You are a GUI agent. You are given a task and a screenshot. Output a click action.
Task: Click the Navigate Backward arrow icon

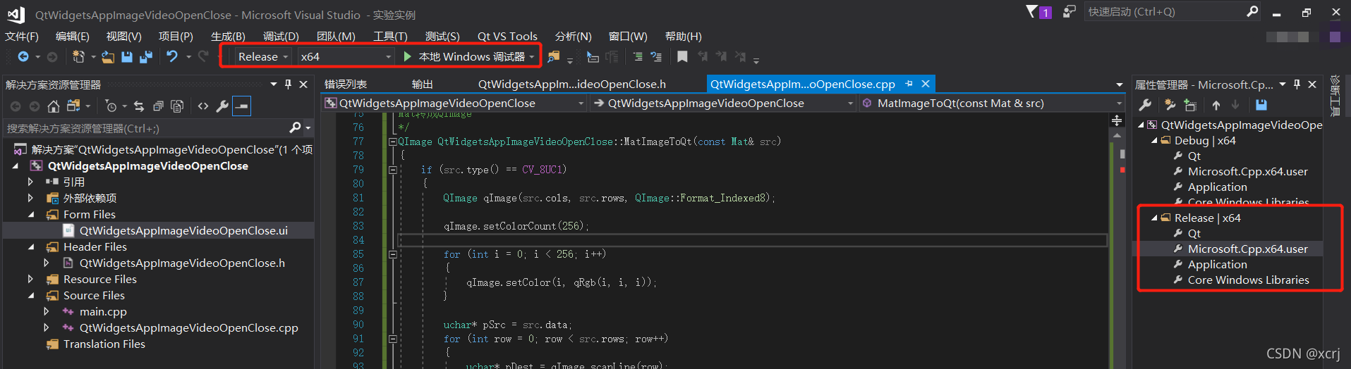point(23,56)
